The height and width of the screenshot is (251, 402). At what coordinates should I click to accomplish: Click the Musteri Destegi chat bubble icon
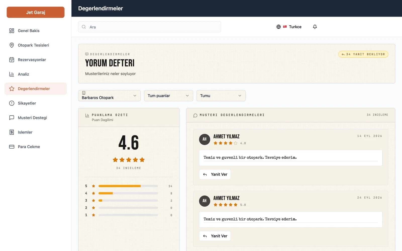coord(12,118)
